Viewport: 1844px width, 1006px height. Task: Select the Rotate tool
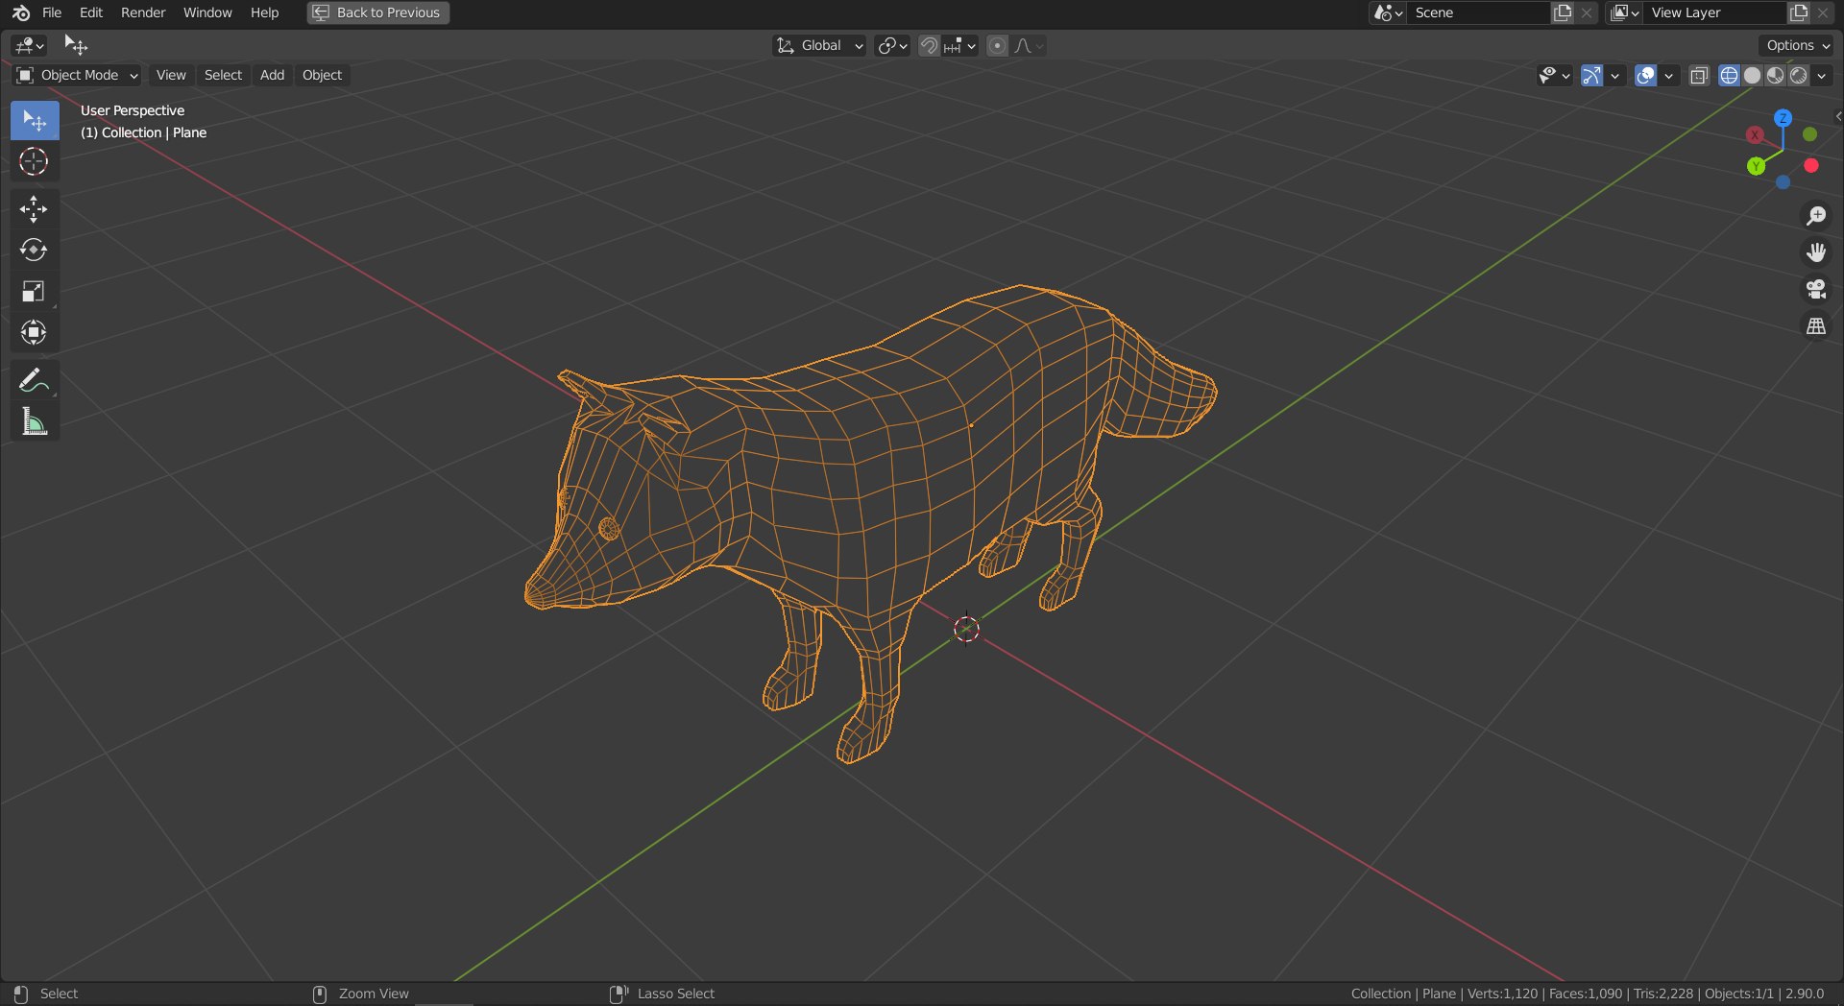[x=35, y=251]
